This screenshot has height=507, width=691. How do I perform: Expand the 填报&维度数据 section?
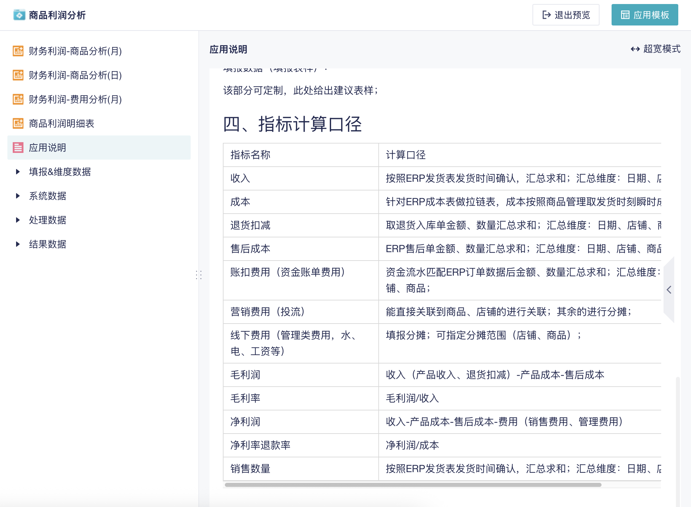pyautogui.click(x=18, y=172)
